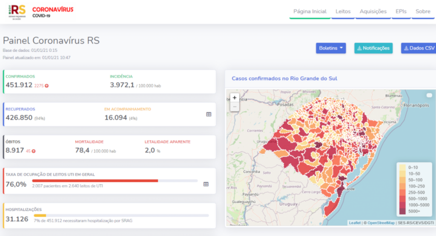This screenshot has width=436, height=236.
Task: Click the red plus icon beside 2275
Action: coord(47,86)
